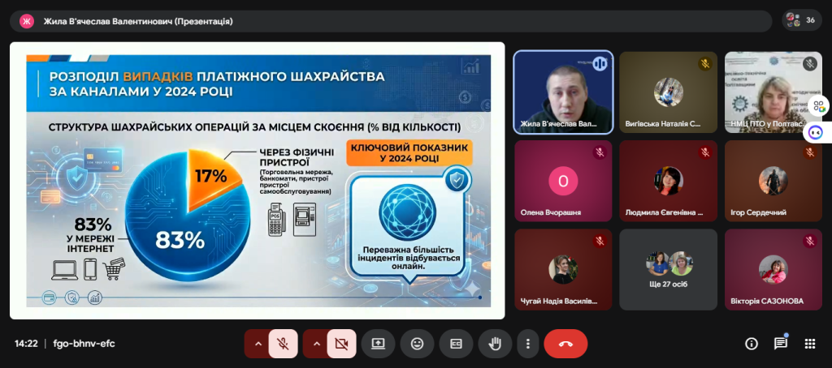Leave call with red hang-up button
Screen dimensions: 832x368
point(565,344)
